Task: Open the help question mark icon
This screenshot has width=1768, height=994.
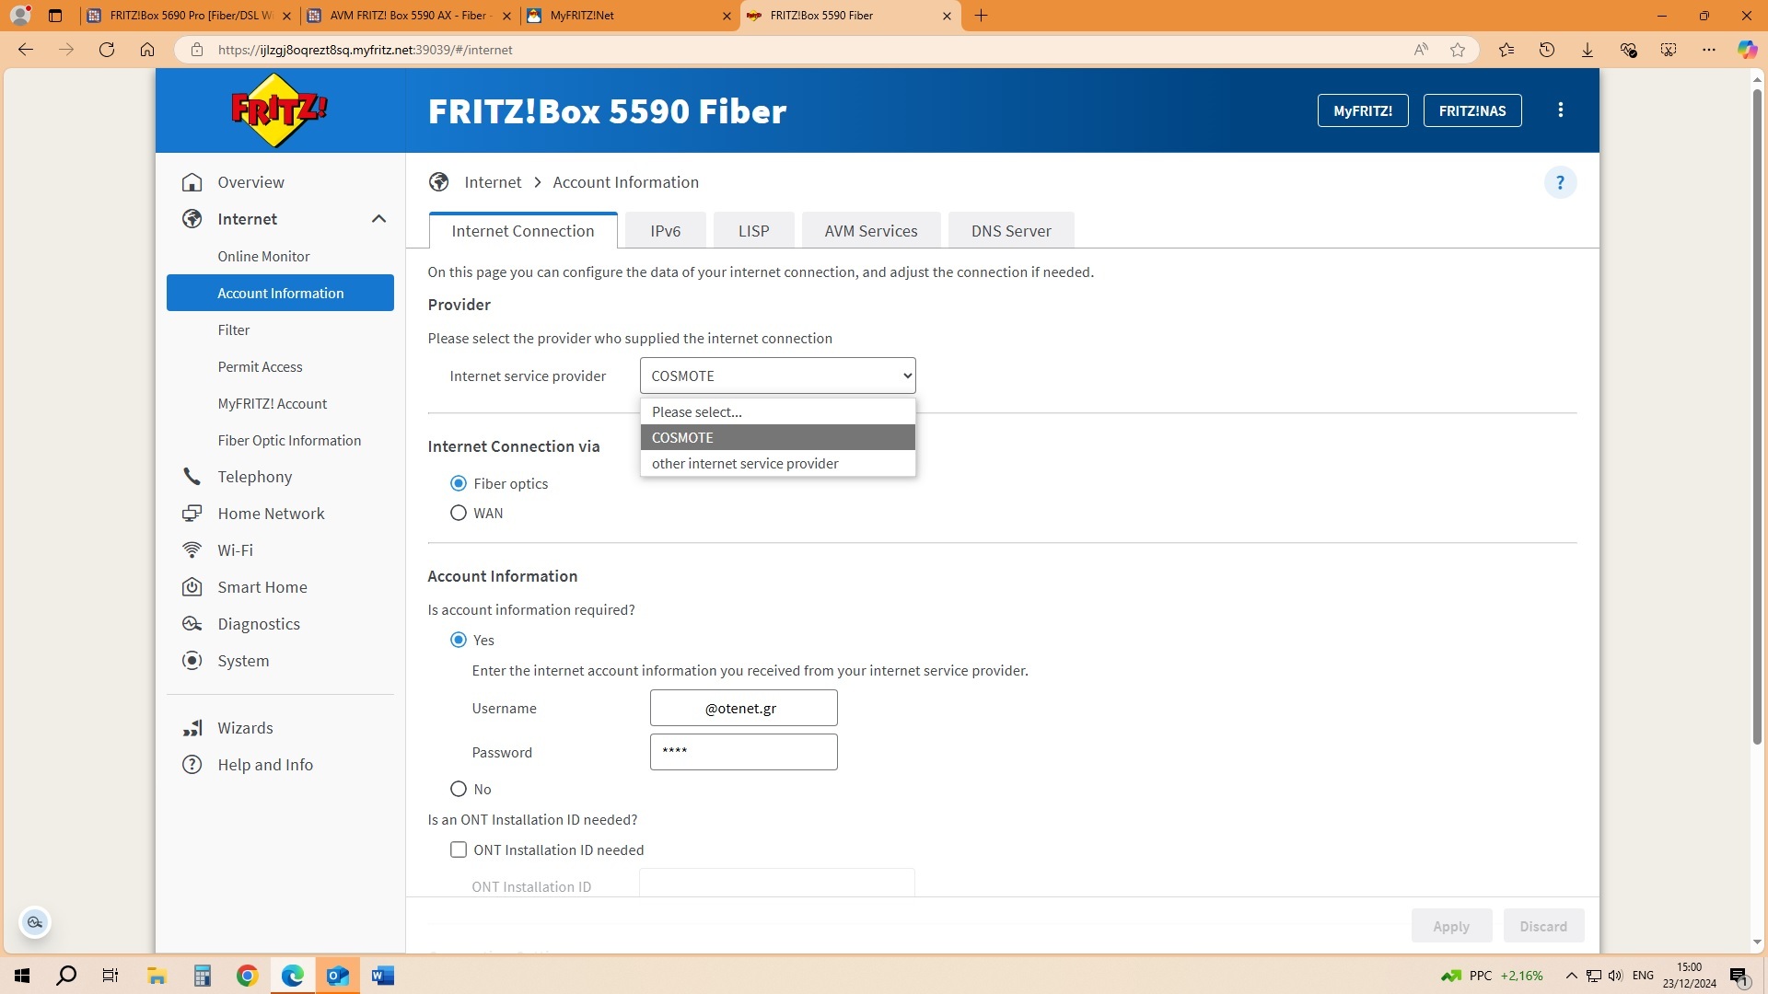Action: tap(1560, 182)
